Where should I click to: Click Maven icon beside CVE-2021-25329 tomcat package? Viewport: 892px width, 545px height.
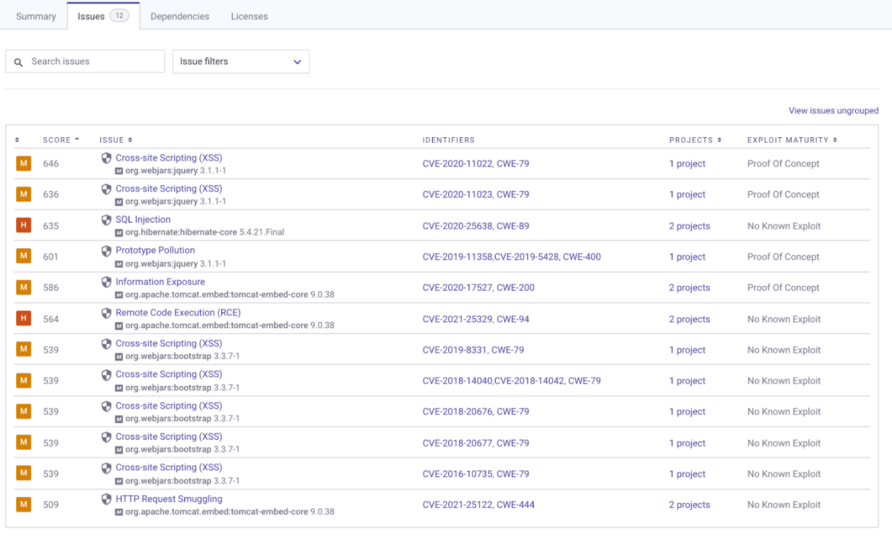click(119, 326)
